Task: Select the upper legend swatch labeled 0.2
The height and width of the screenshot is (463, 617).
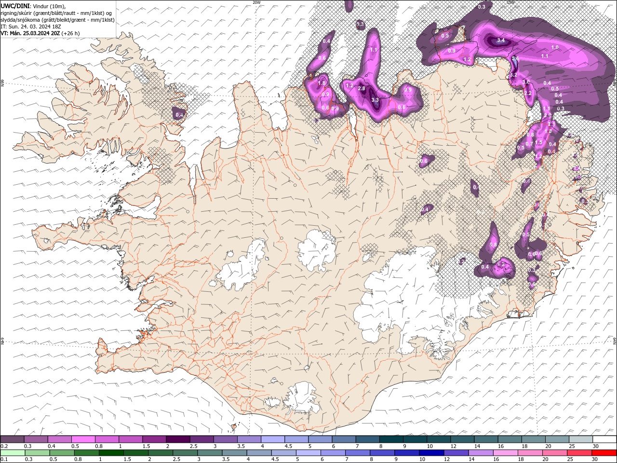Action: click(x=12, y=439)
